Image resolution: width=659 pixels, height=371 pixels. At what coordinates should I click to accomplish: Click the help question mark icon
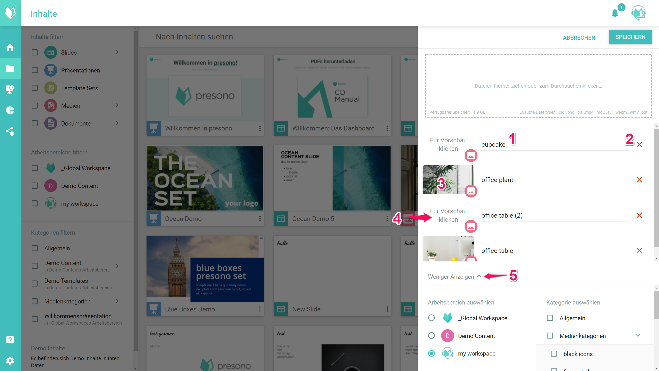click(x=10, y=340)
